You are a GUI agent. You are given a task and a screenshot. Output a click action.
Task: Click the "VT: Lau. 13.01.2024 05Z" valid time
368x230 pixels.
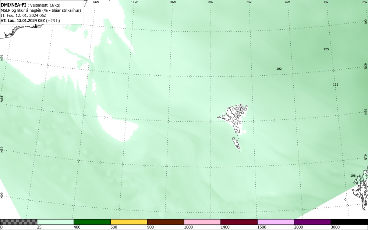pyautogui.click(x=23, y=21)
